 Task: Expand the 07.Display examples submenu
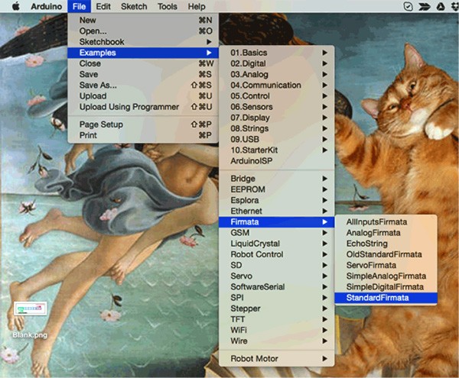277,118
